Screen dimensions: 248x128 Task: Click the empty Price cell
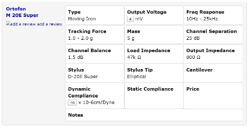click(213, 96)
